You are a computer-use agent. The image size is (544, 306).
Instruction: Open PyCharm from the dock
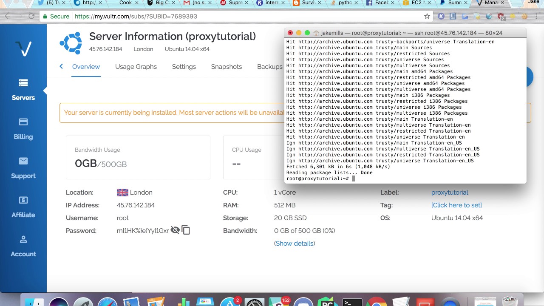(x=328, y=301)
